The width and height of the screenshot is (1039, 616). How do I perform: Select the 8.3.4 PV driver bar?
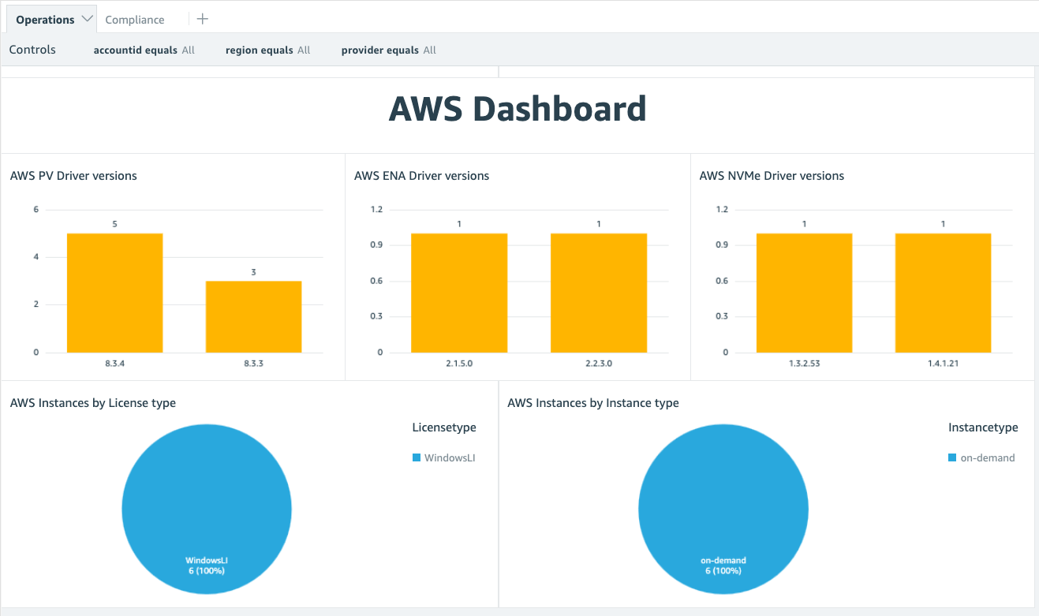tap(114, 293)
